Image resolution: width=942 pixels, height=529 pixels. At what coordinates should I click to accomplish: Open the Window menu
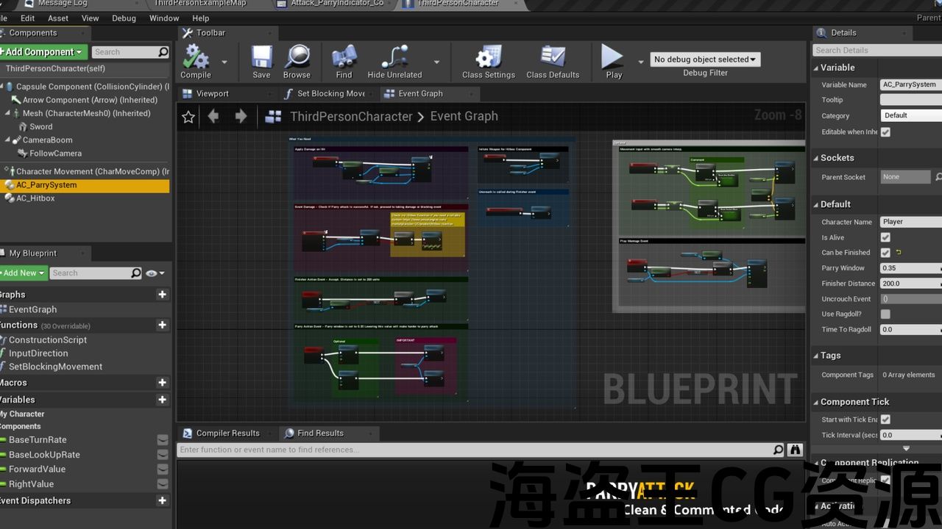(164, 18)
